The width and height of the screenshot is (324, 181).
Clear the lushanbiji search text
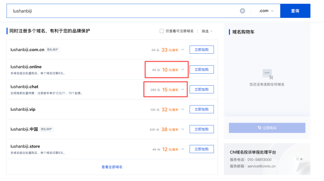coord(242,11)
